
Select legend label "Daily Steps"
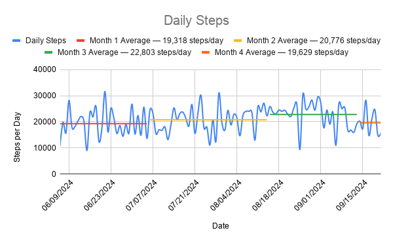pyautogui.click(x=46, y=41)
